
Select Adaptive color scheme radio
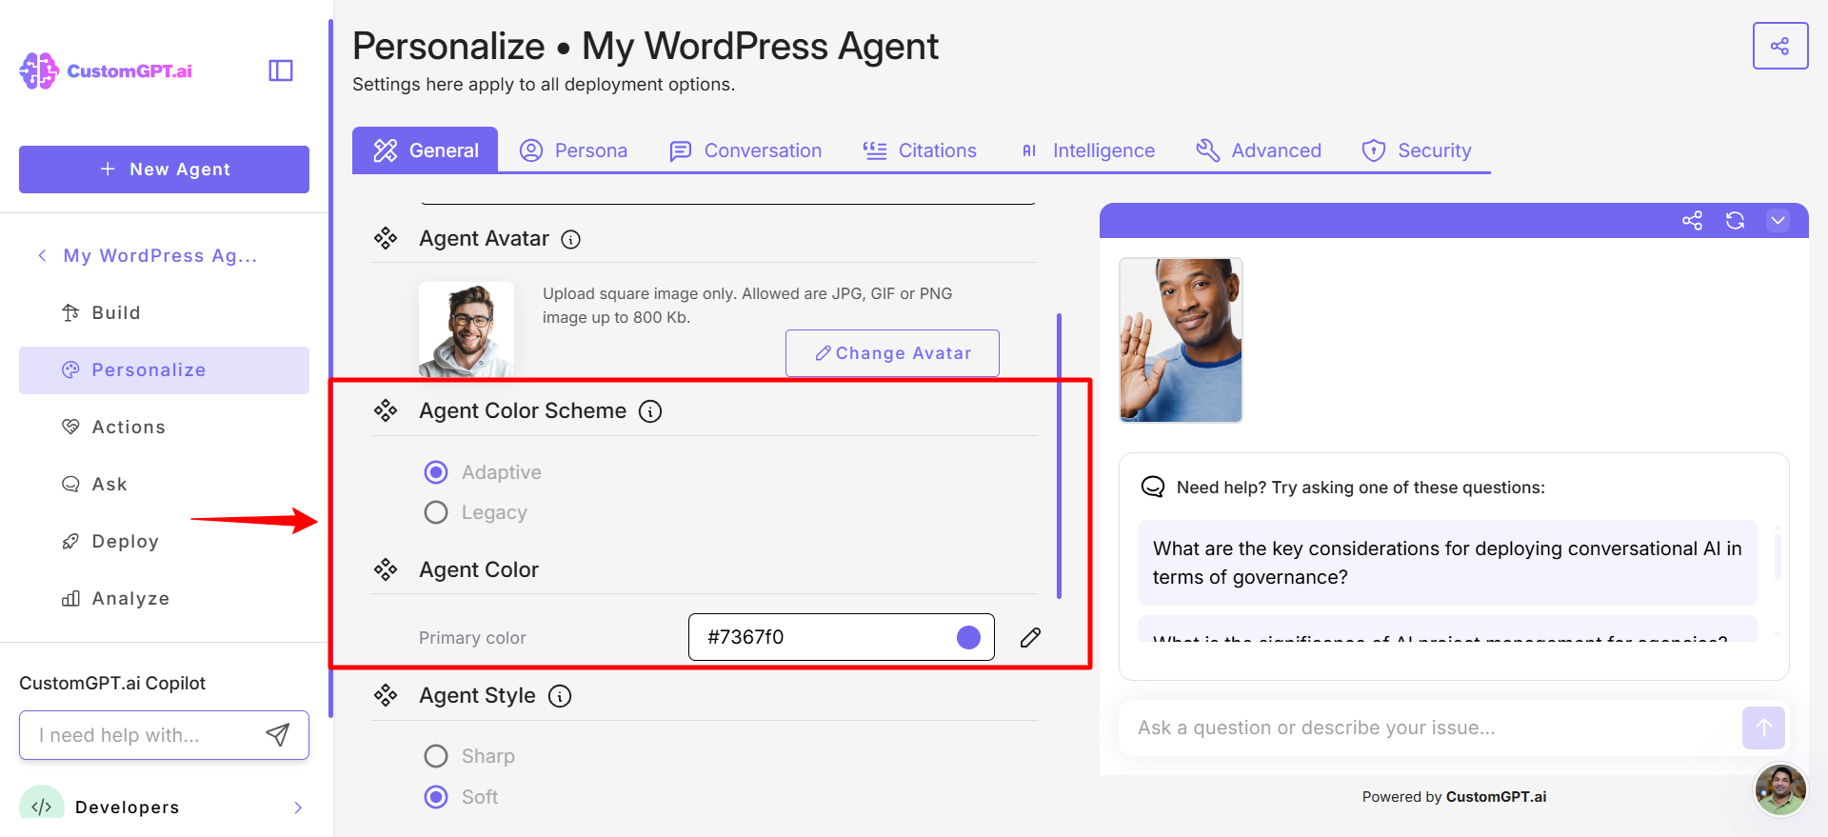coord(436,472)
